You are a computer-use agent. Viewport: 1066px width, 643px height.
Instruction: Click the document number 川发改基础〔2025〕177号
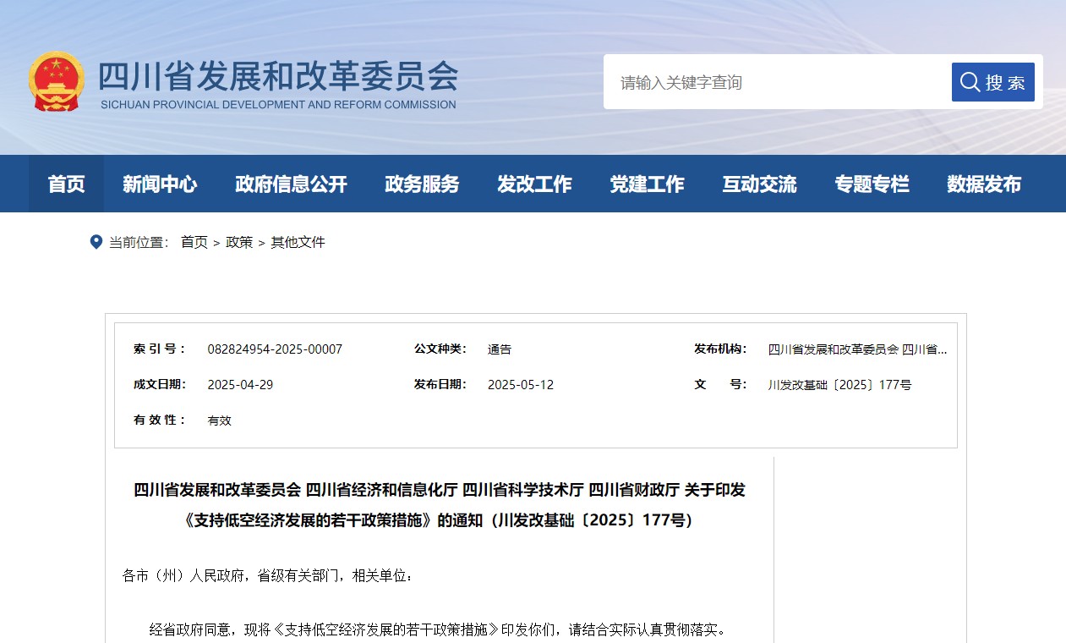click(839, 385)
